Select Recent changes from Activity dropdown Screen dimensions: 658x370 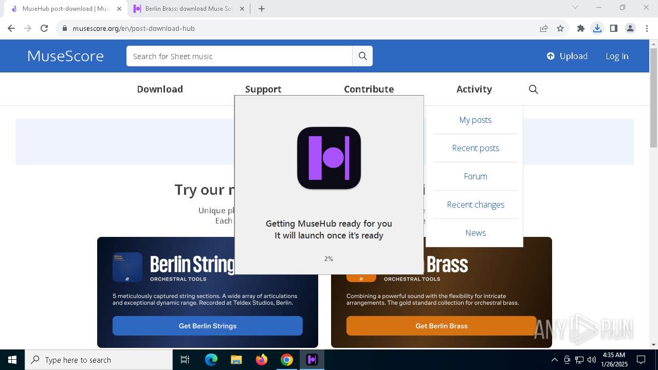click(x=476, y=205)
